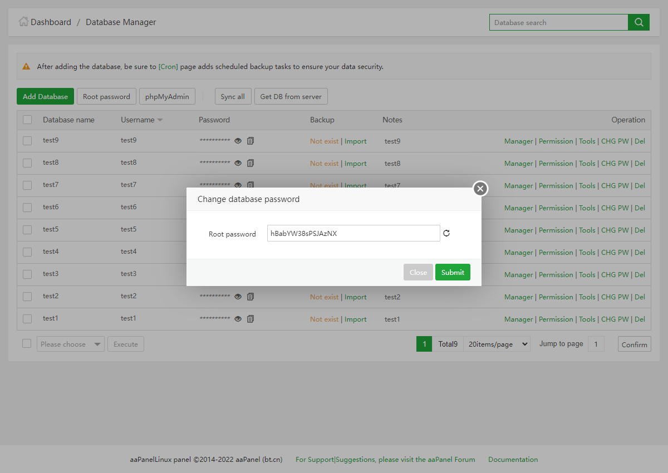Copy the test2 password using the clipboard icon
Screen dimensions: 668x473
[x=250, y=297]
